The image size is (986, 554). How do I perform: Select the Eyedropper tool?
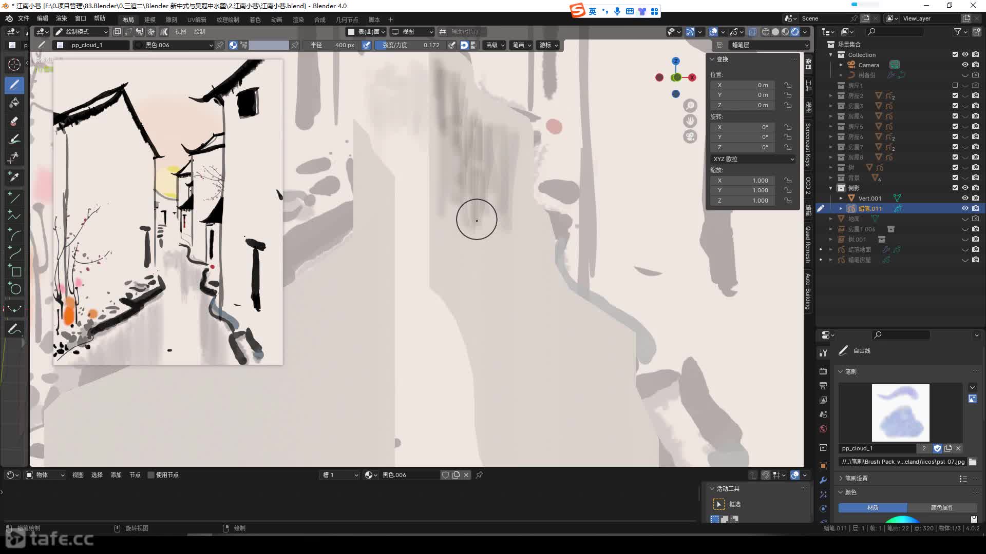[x=14, y=176]
